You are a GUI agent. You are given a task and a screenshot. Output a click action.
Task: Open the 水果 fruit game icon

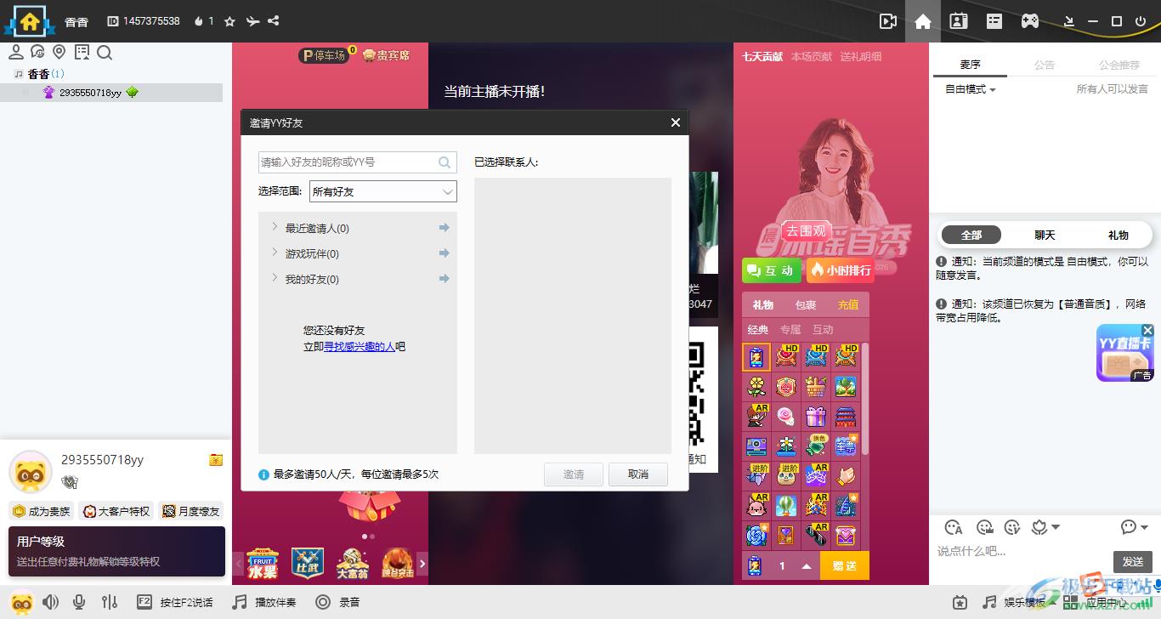263,563
